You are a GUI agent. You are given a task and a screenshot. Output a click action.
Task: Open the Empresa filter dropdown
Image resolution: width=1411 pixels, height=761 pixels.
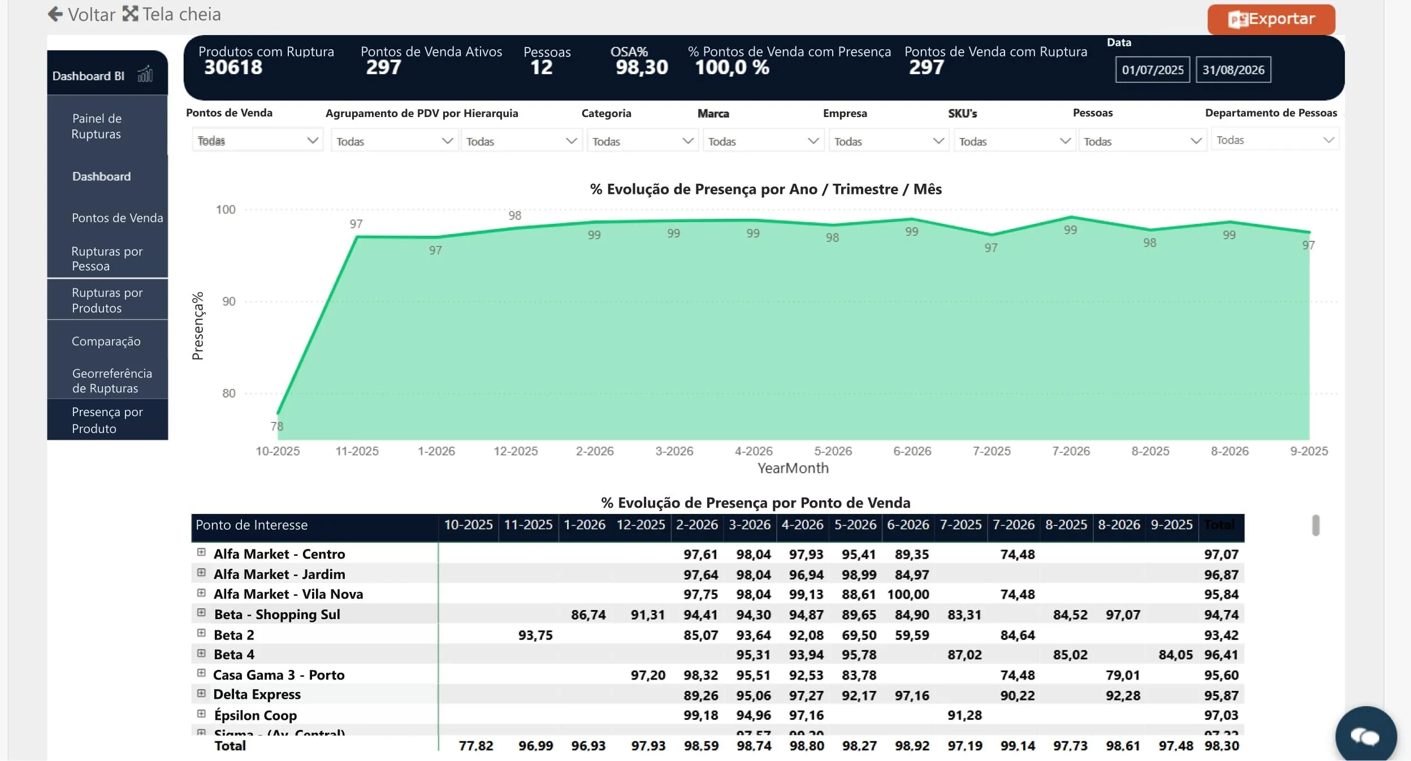click(889, 141)
